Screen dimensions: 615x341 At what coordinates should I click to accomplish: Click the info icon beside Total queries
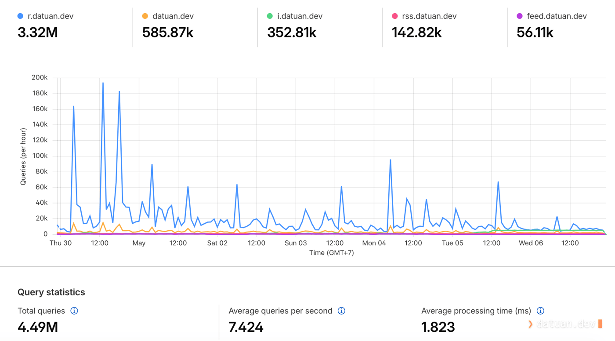pos(74,311)
